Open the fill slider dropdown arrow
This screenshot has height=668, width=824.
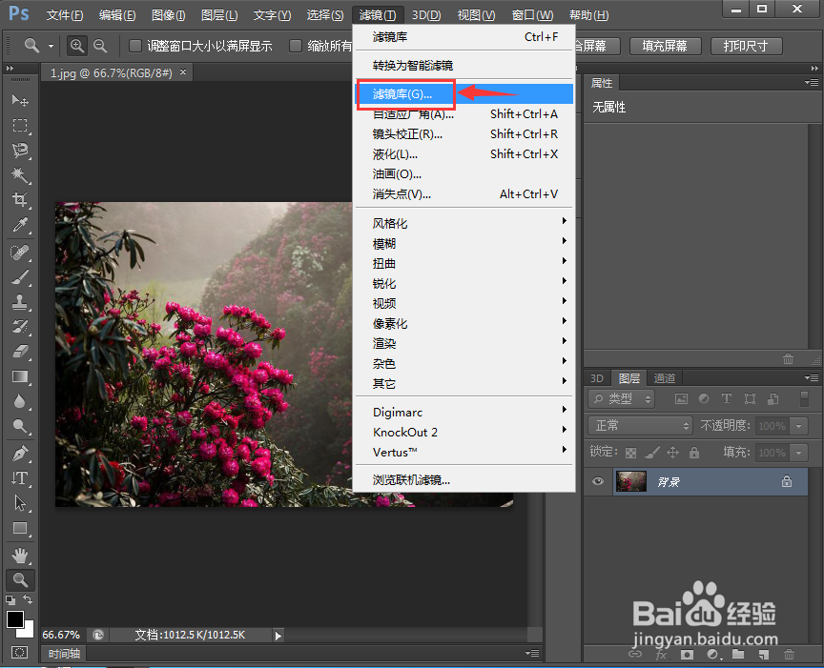(x=799, y=452)
